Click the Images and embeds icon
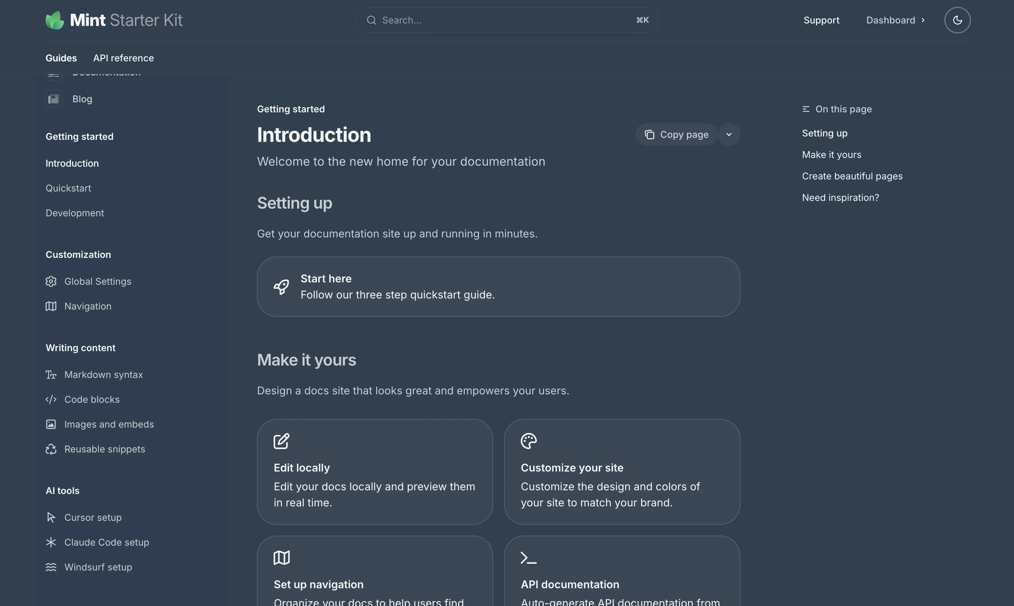Screen dimensions: 1014x606 pyautogui.click(x=51, y=424)
